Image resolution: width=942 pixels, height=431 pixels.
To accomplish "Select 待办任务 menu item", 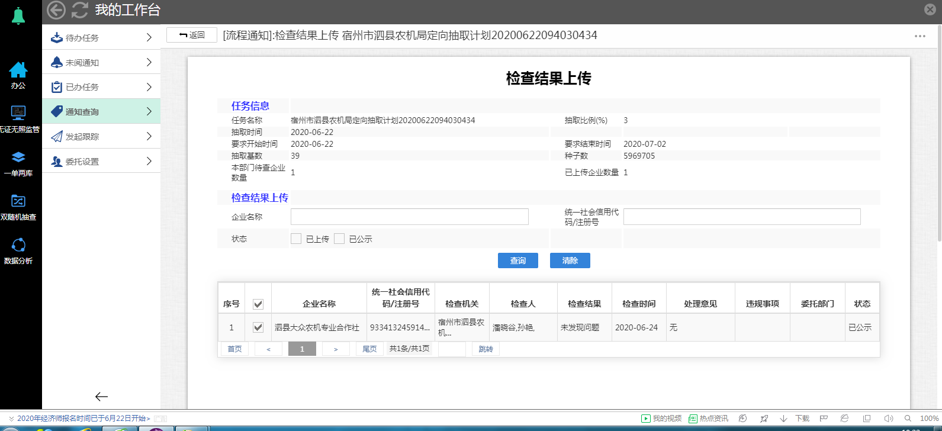I will [x=101, y=37].
